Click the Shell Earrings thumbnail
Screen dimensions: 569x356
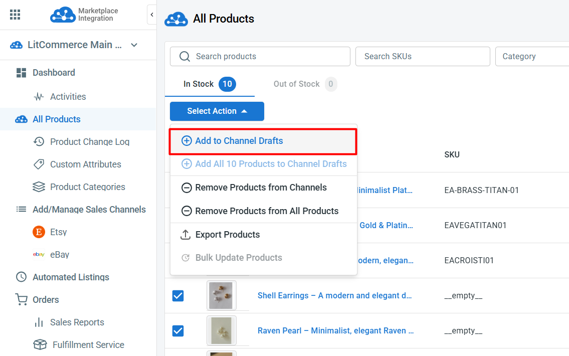pos(222,295)
